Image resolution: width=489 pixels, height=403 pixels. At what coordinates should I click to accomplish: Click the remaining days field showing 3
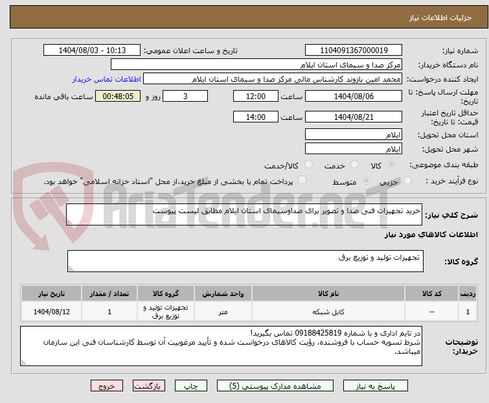(185, 96)
